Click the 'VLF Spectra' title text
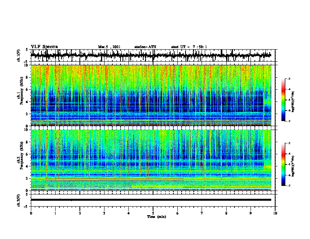 (x=44, y=47)
